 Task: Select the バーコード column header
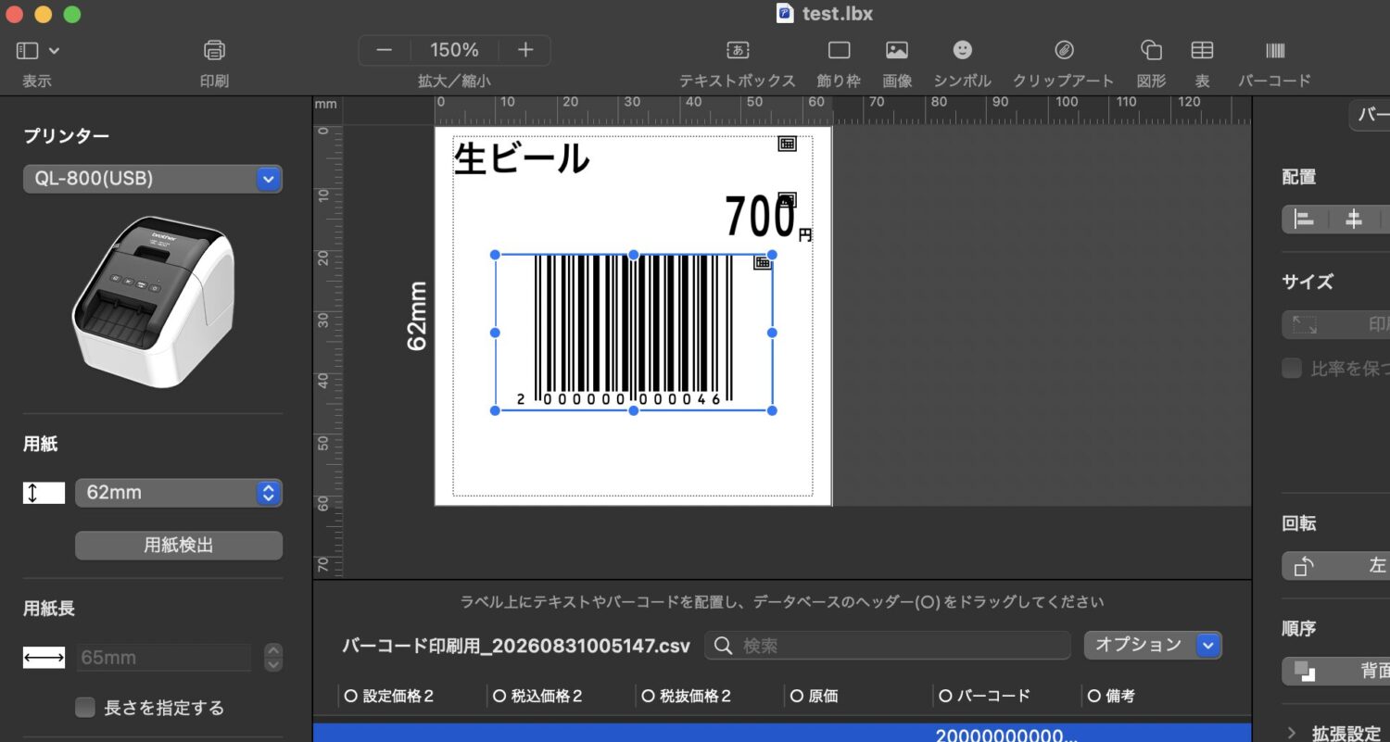[985, 696]
